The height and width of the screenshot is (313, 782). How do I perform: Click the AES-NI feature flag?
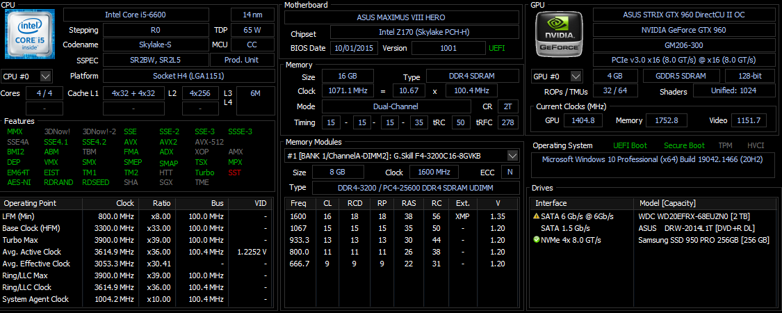pos(19,182)
